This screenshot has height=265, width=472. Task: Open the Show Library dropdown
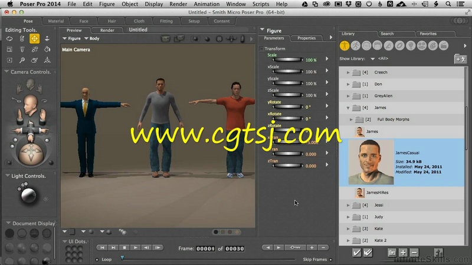[x=373, y=59]
